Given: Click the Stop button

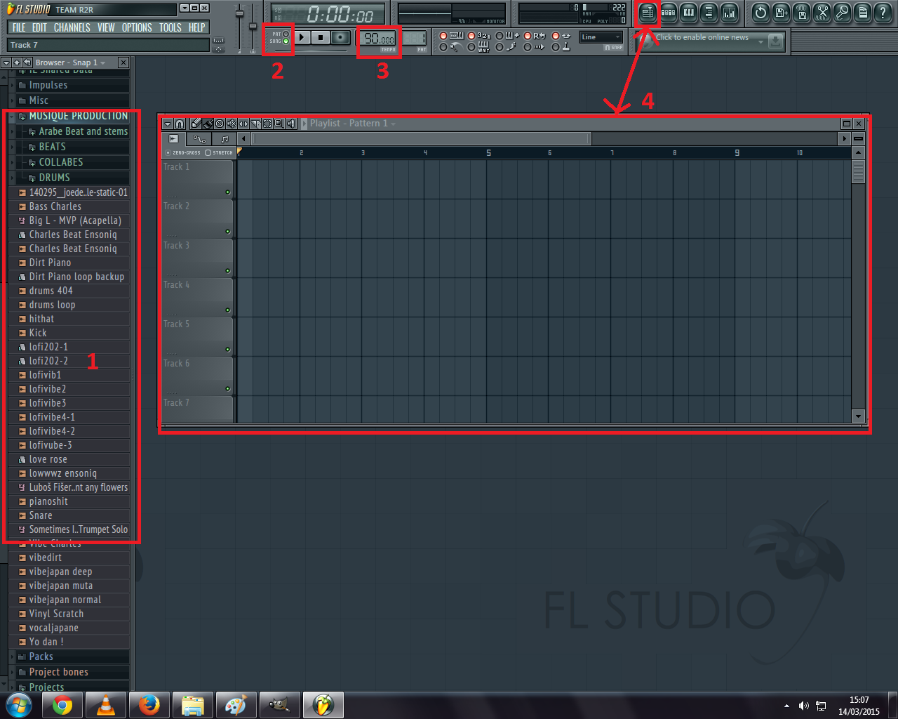Looking at the screenshot, I should [x=321, y=37].
